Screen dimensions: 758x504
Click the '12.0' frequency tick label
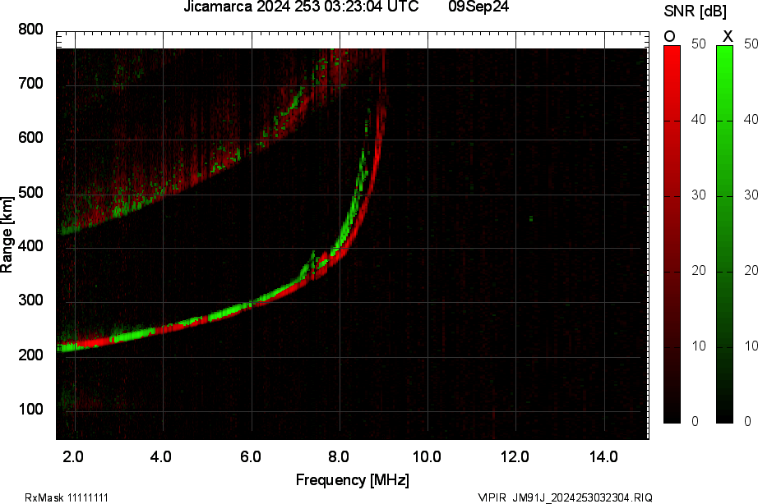point(515,456)
